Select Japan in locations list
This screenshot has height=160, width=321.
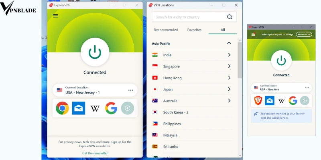click(192, 89)
